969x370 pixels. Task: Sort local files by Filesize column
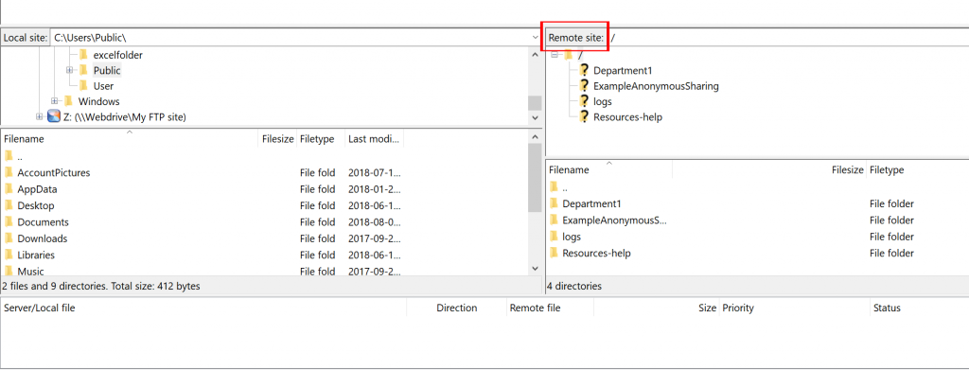coord(277,139)
